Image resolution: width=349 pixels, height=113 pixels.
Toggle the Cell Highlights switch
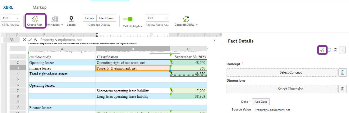pos(128,19)
